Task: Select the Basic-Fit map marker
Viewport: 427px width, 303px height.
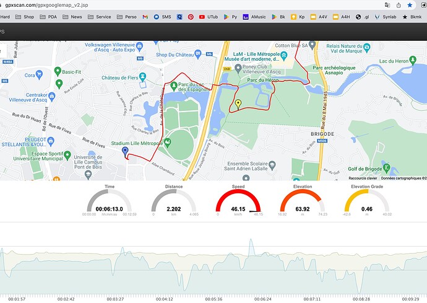Action: (58, 71)
